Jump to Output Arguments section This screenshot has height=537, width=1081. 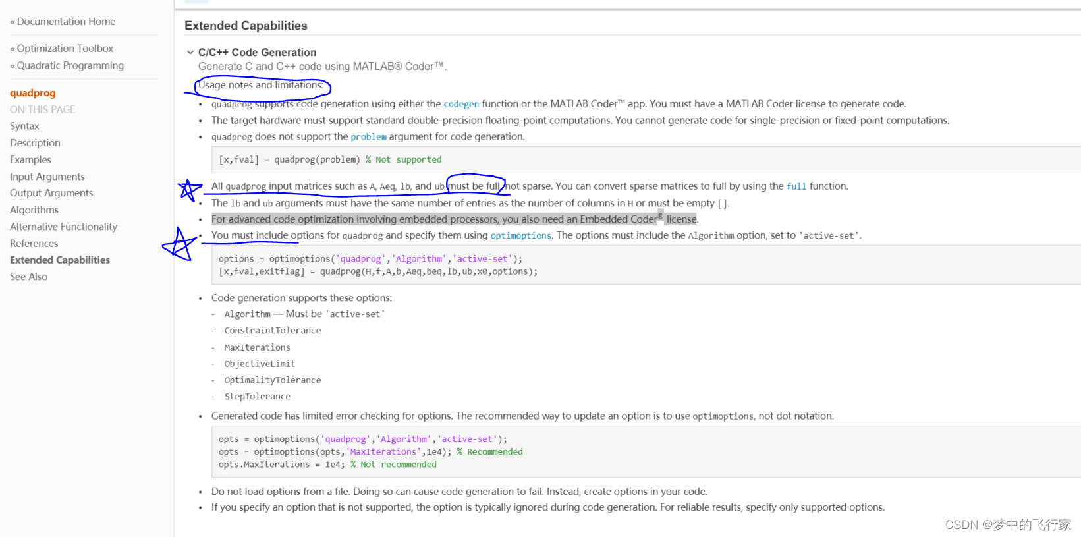tap(51, 193)
